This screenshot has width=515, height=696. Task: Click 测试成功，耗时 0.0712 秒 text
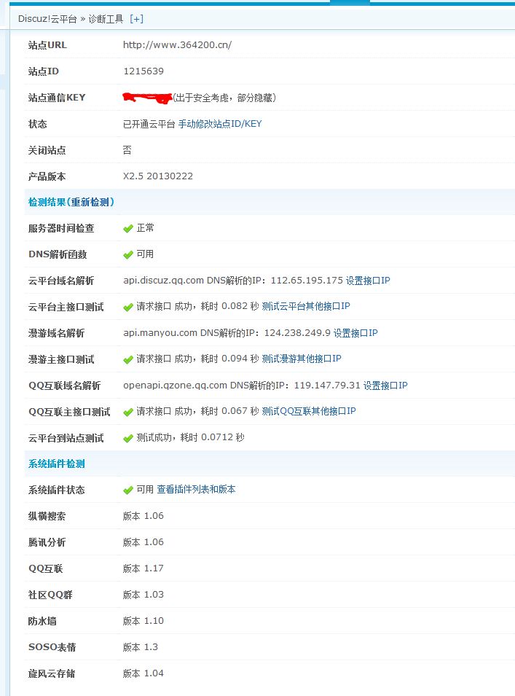tap(190, 437)
